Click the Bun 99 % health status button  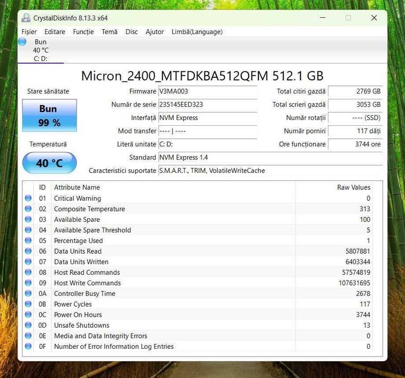[x=49, y=116]
